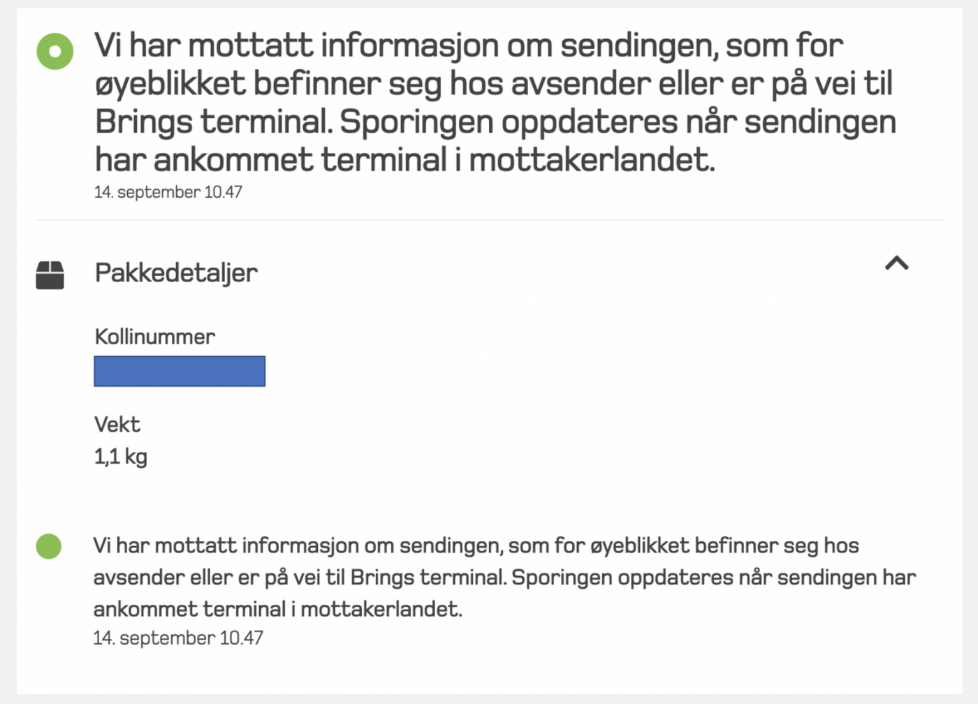Click "øyeblikket" in the large headline
This screenshot has width=978, height=704.
pyautogui.click(x=170, y=85)
